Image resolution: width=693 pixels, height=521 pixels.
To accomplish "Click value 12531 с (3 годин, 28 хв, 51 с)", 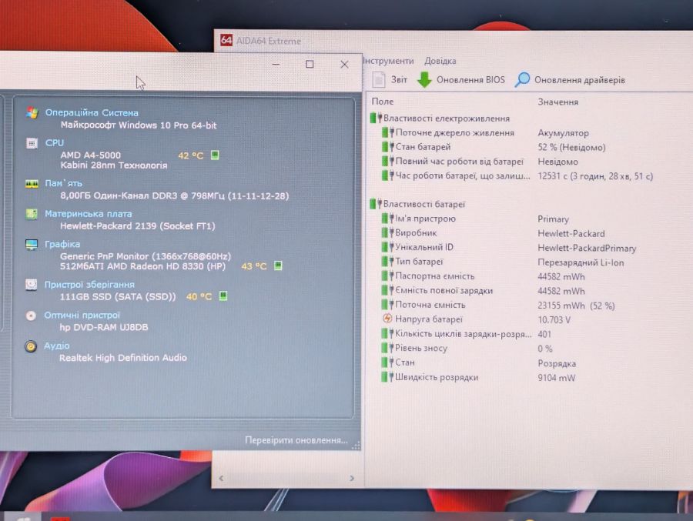I will pyautogui.click(x=595, y=176).
